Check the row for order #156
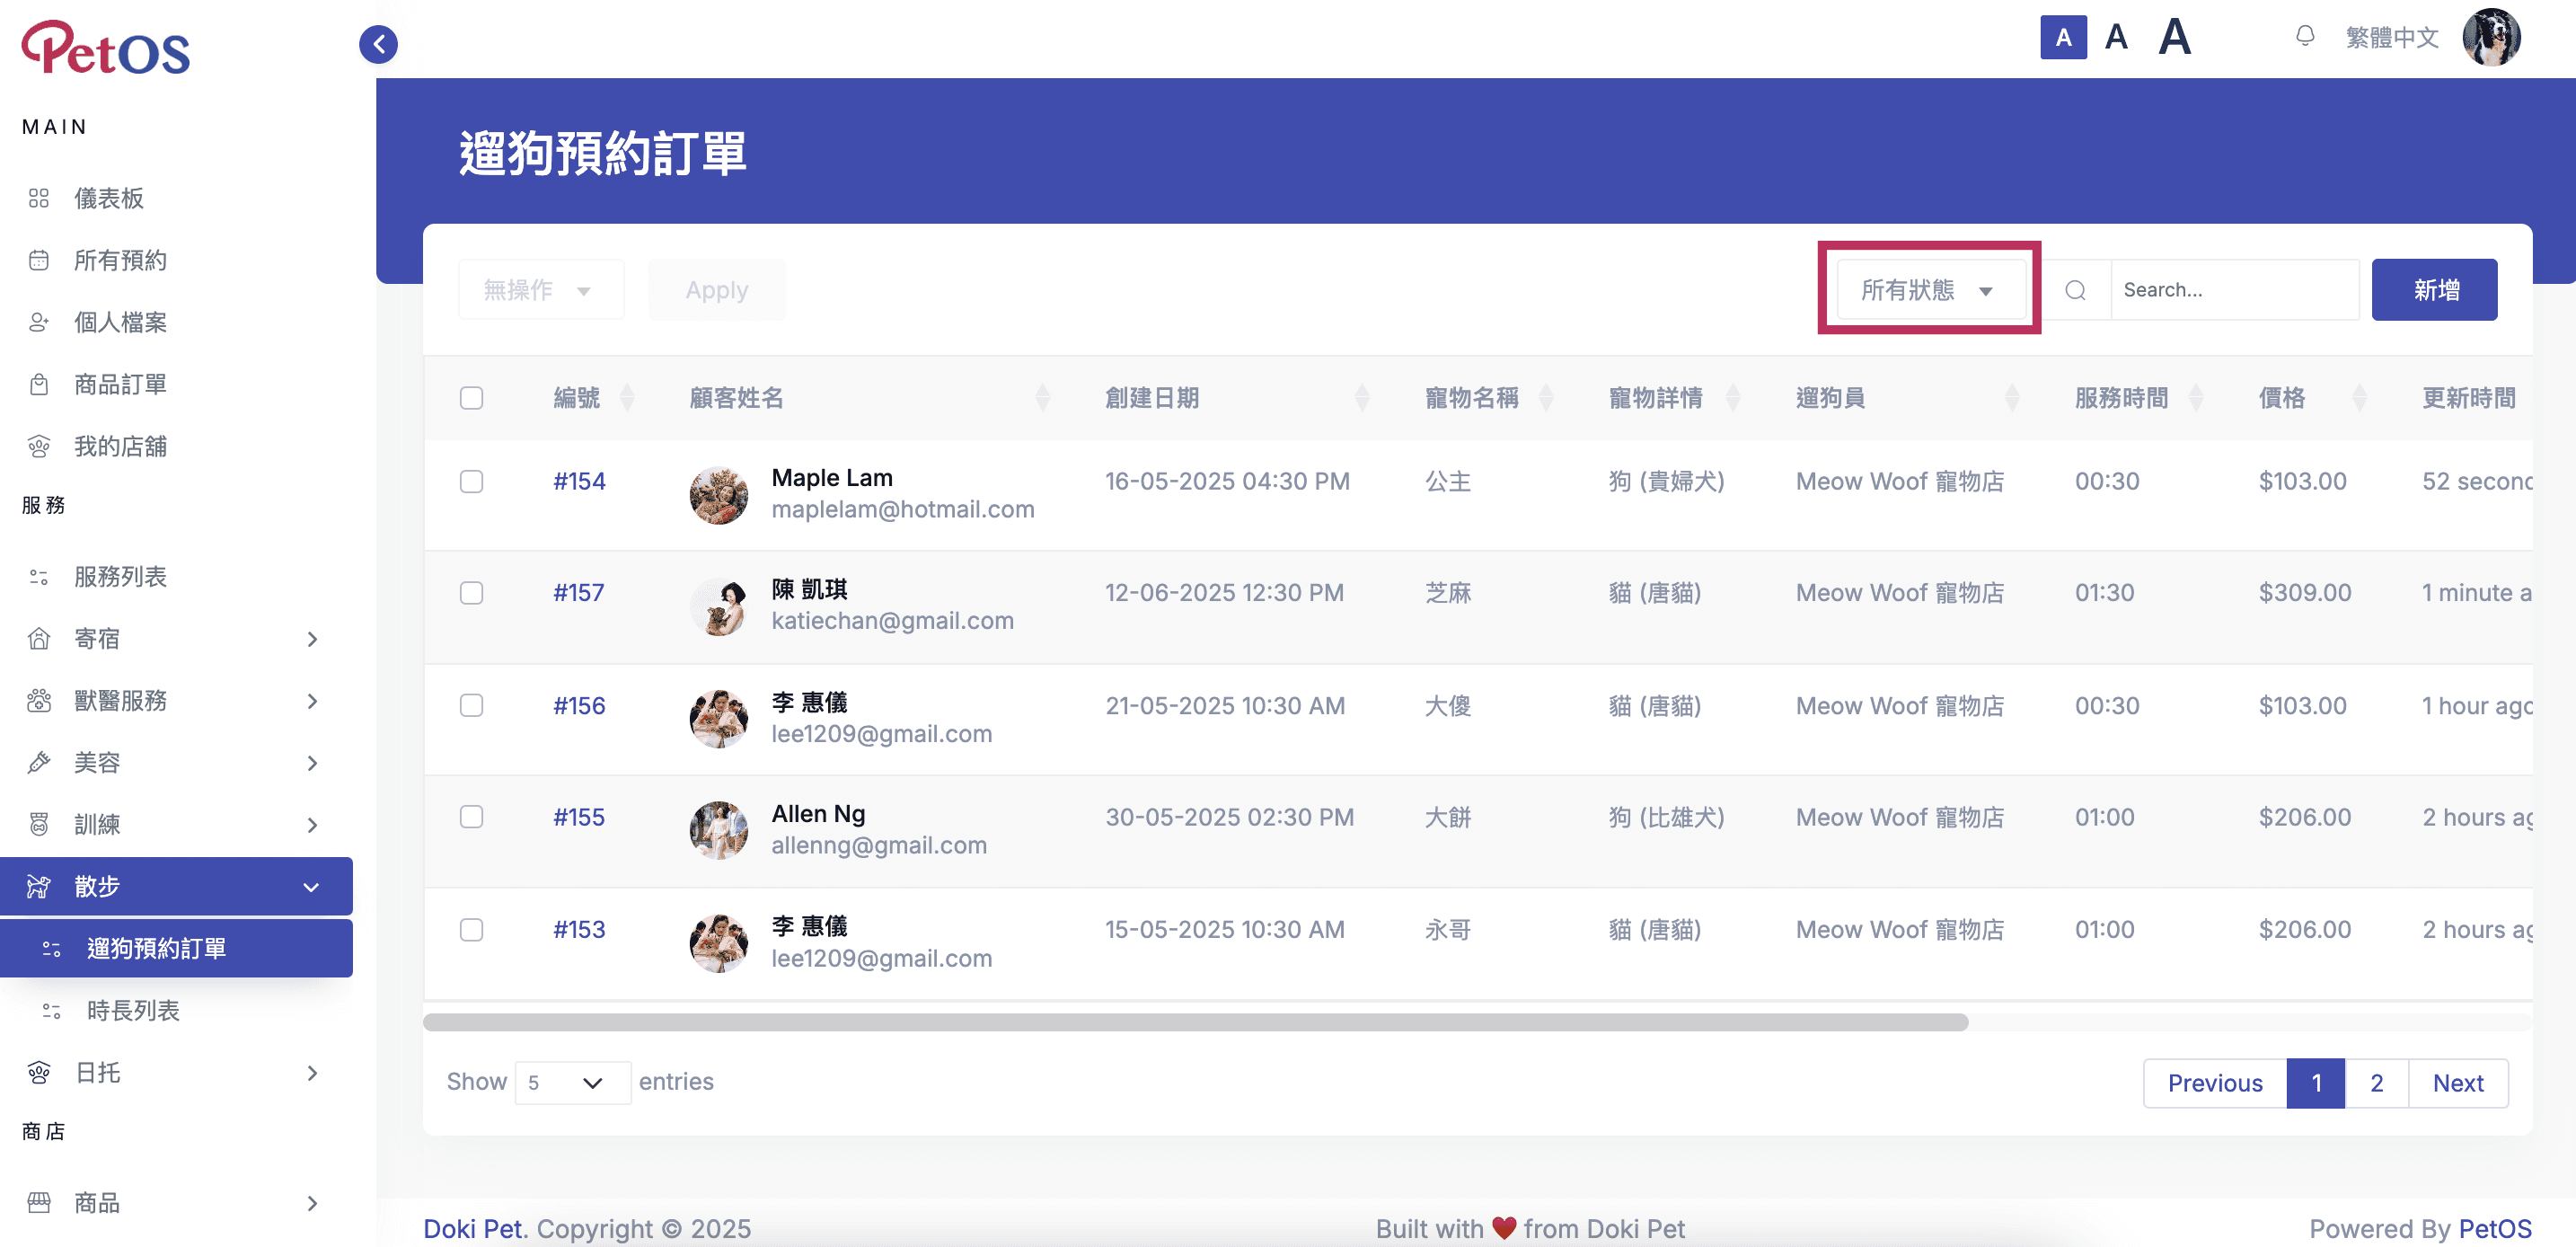 472,705
